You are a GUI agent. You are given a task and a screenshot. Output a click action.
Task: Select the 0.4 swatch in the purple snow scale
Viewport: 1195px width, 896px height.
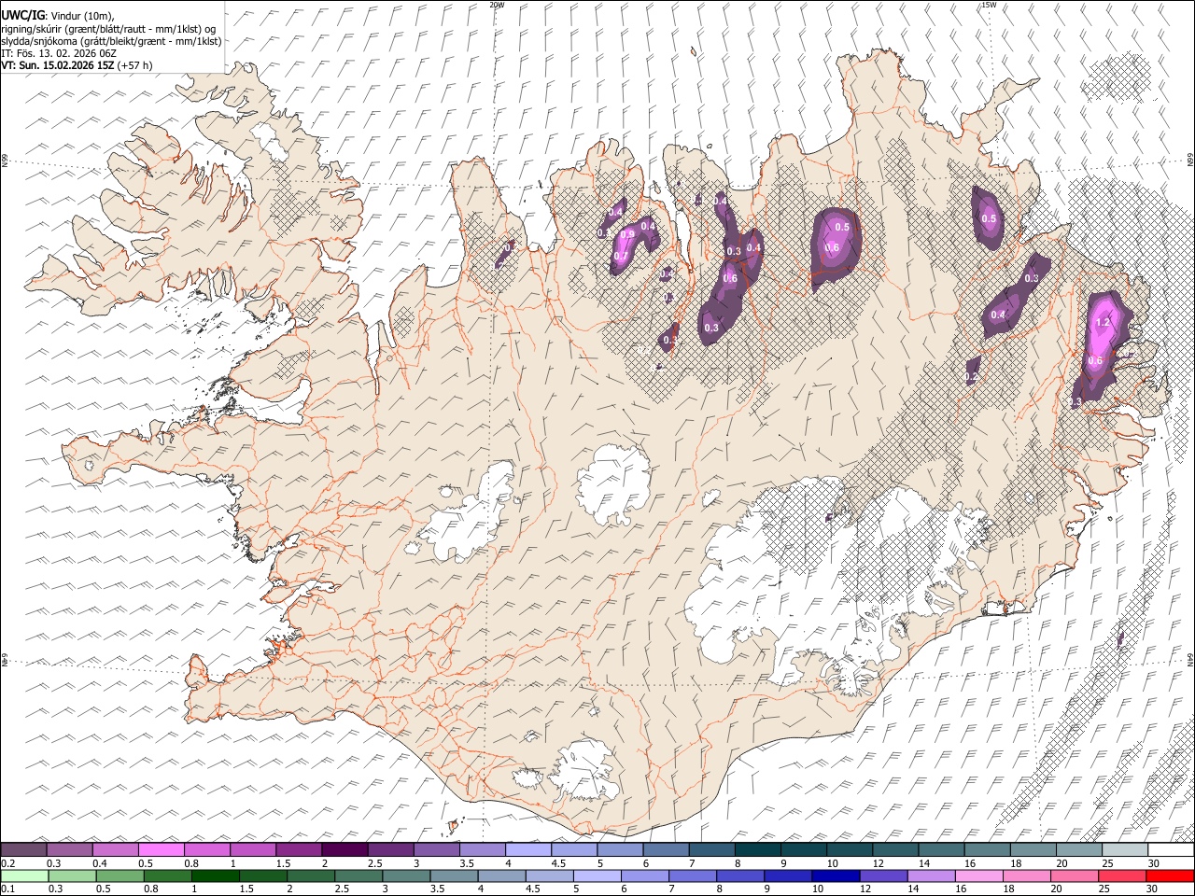[x=115, y=850]
